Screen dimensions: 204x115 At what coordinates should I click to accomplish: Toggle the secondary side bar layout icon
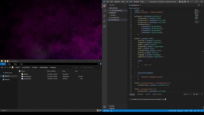[x=185, y=2]
